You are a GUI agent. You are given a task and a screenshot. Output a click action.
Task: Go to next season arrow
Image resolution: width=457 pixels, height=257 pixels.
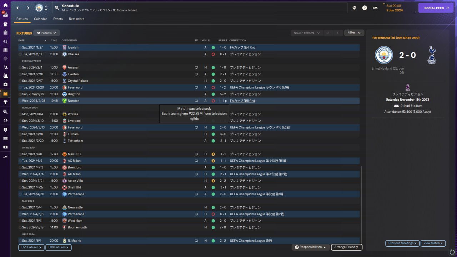pyautogui.click(x=338, y=33)
